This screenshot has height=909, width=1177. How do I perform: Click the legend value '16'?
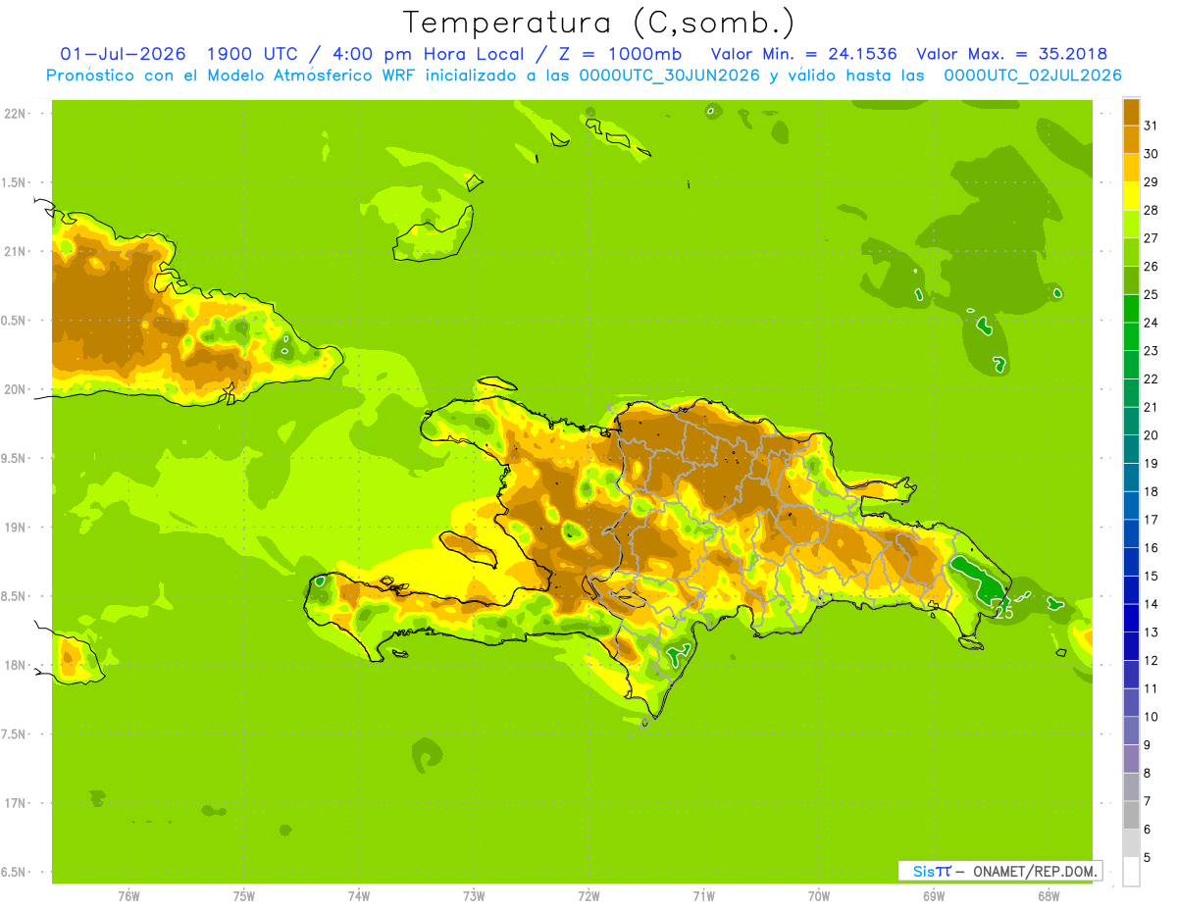(x=1151, y=548)
